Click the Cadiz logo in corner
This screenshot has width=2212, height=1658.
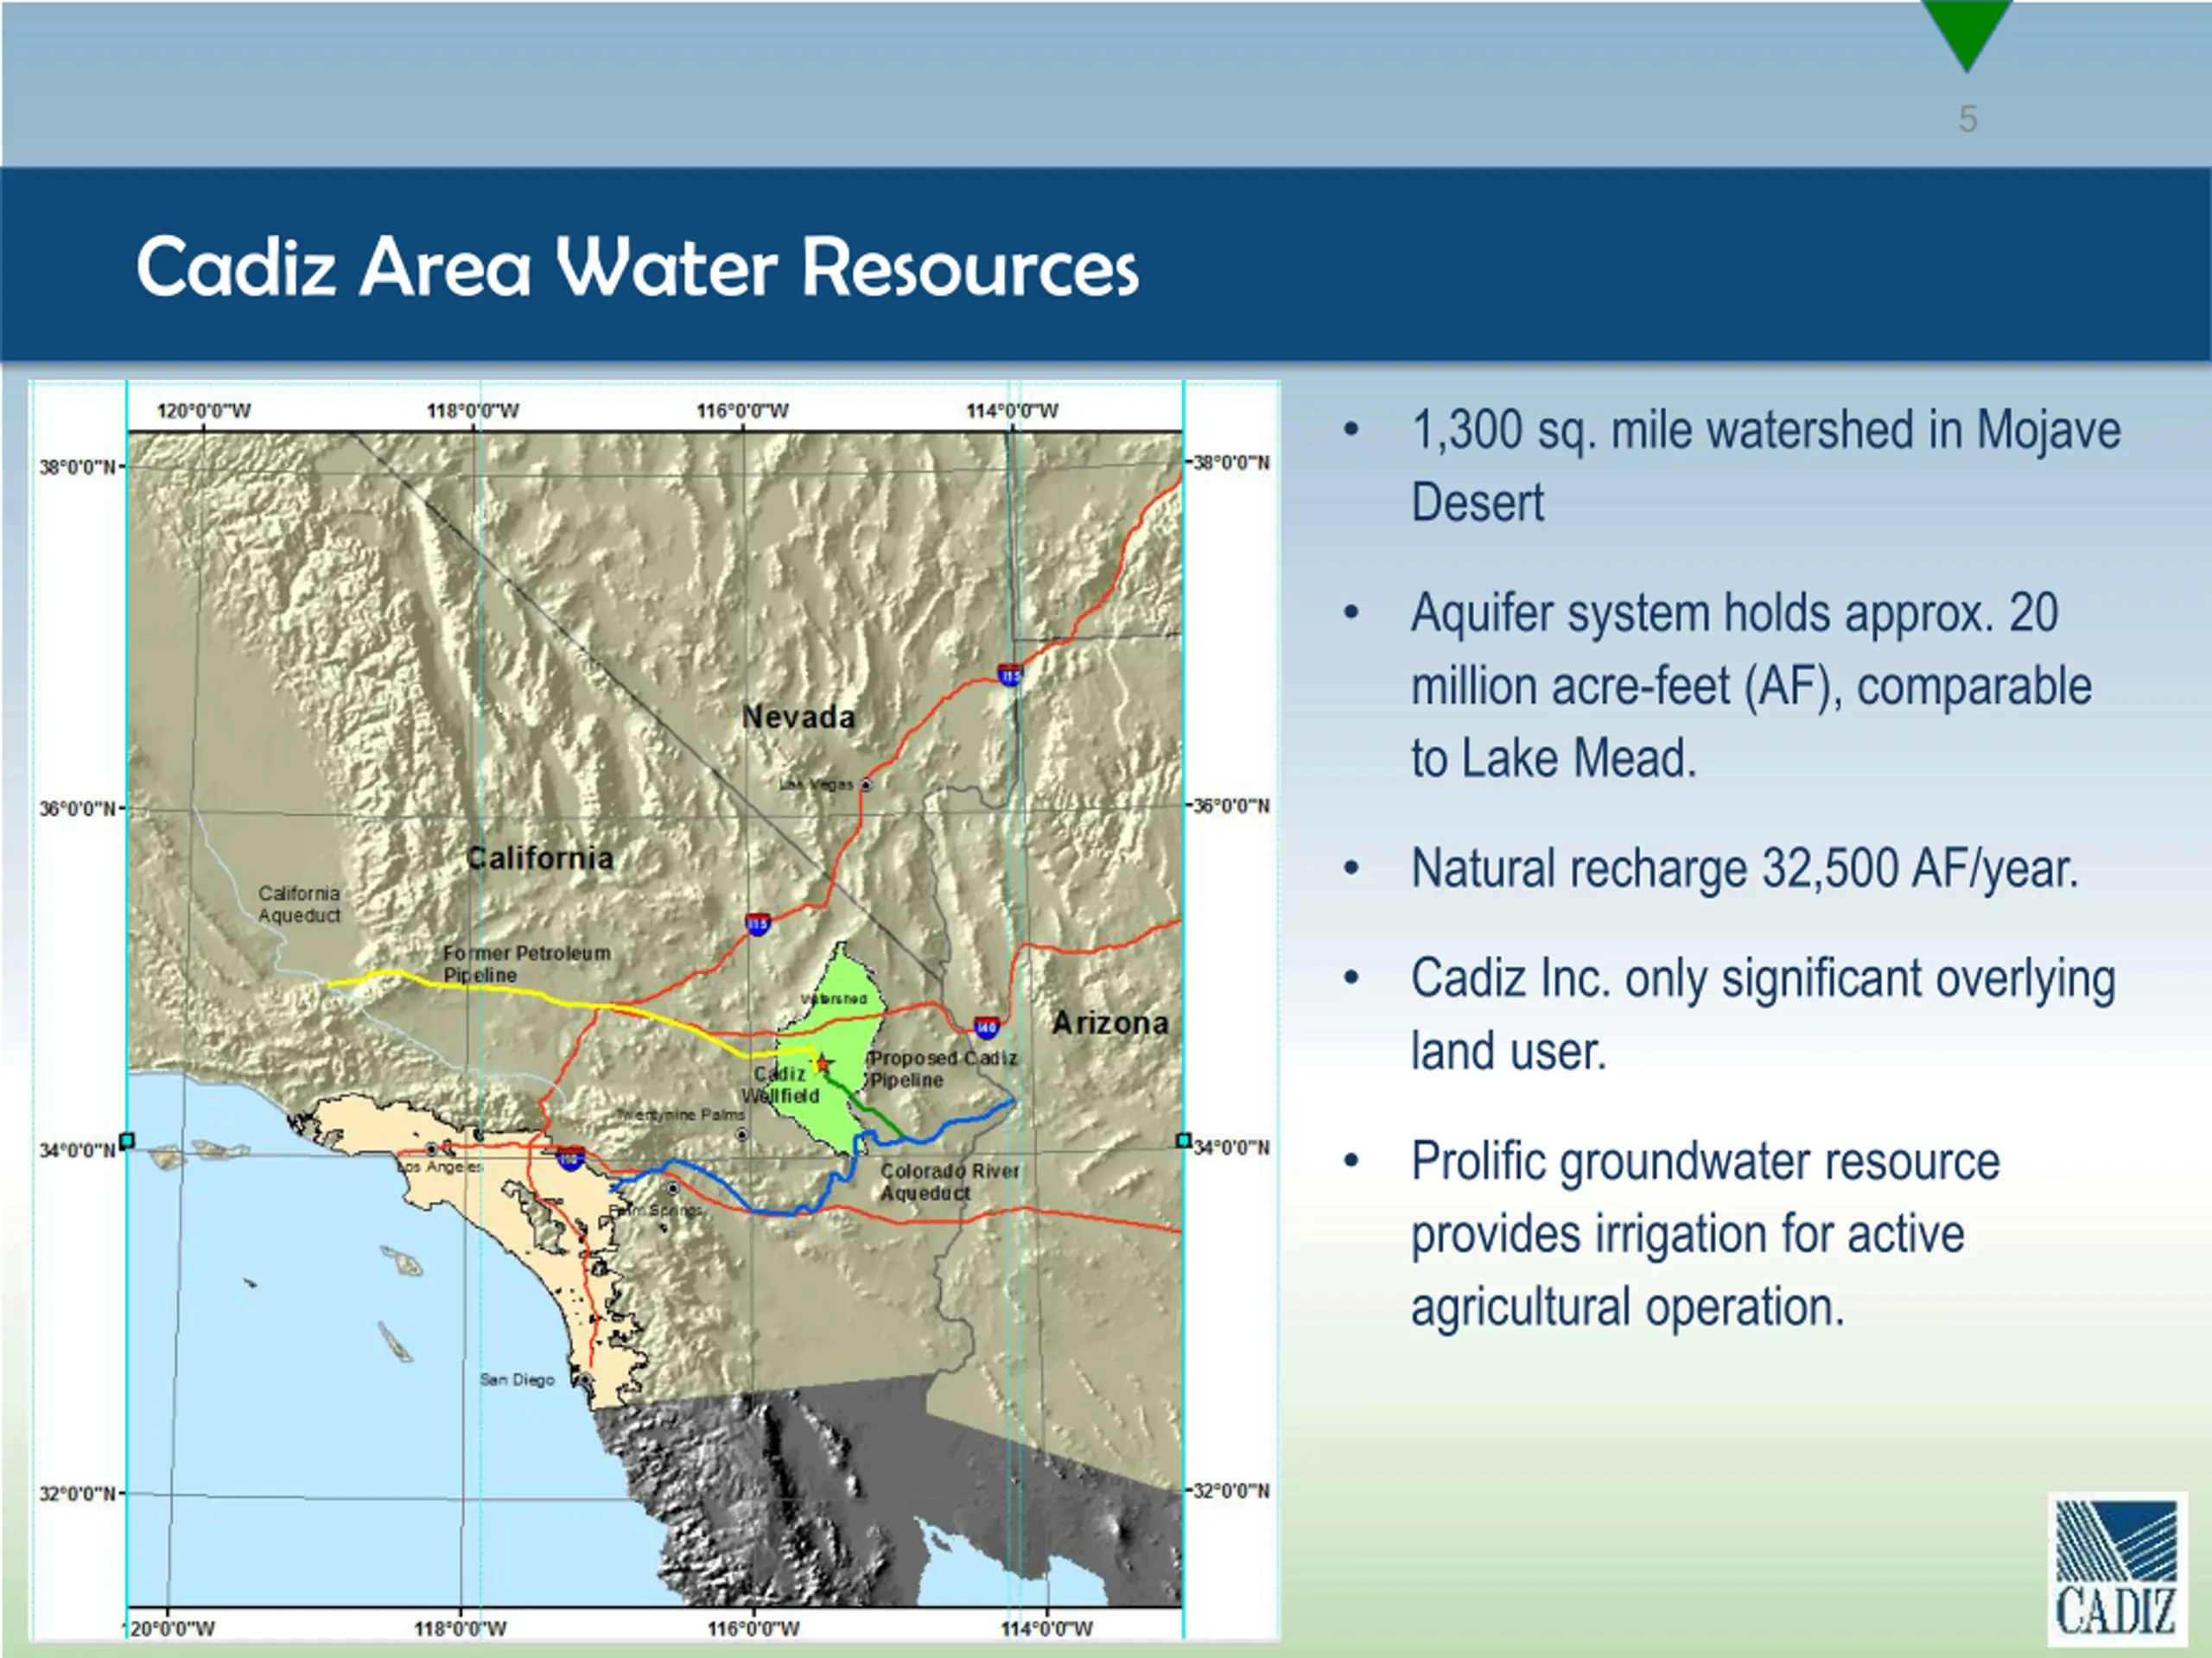pos(2117,1569)
